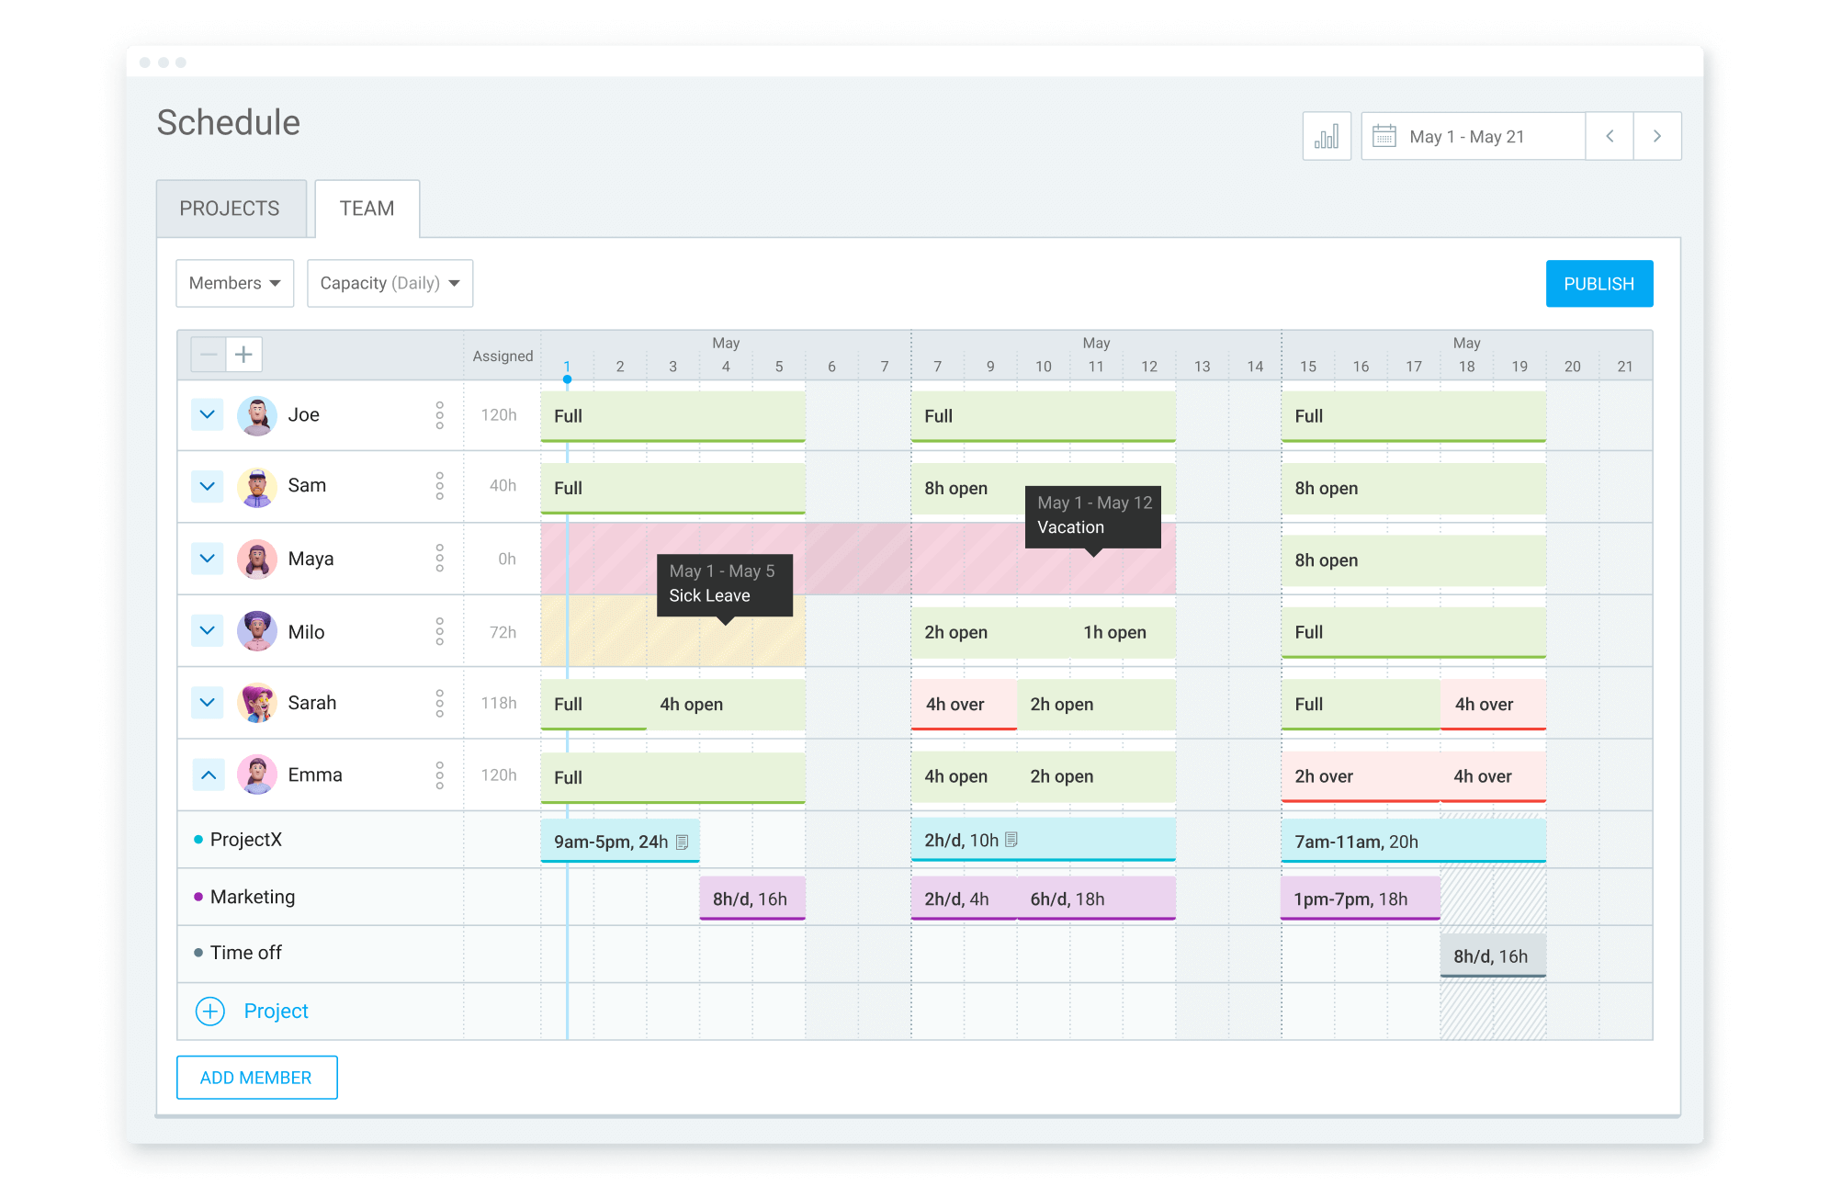
Task: Open the Members dropdown
Action: pyautogui.click(x=235, y=283)
